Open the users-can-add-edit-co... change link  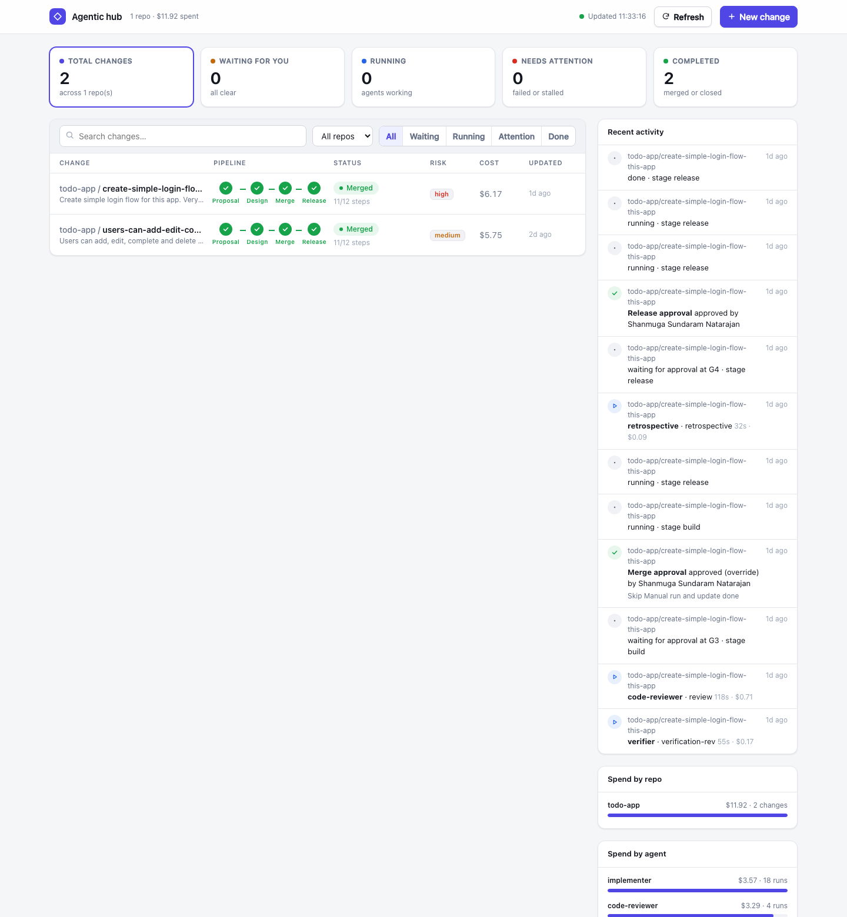(x=152, y=230)
